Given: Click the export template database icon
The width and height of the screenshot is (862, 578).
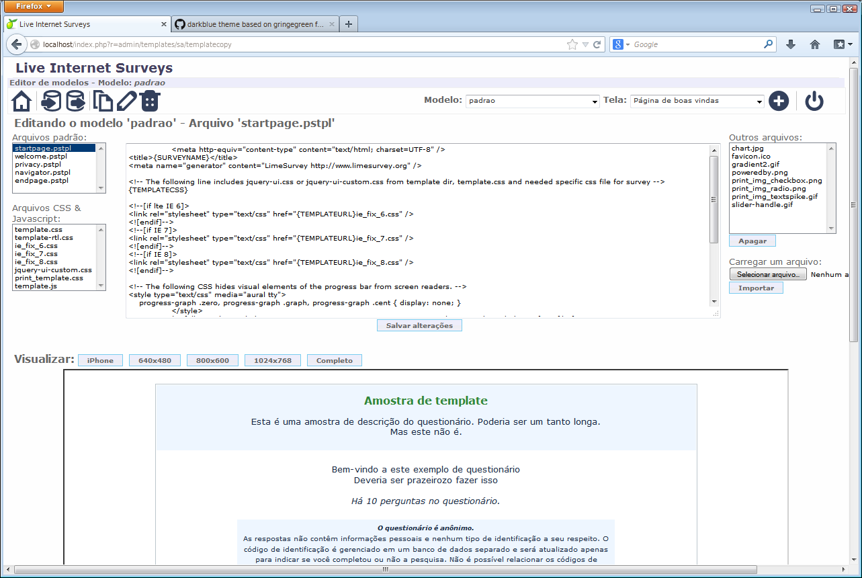Looking at the screenshot, I should [75, 101].
